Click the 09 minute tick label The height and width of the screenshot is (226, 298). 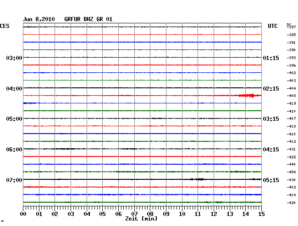[x=166, y=214]
